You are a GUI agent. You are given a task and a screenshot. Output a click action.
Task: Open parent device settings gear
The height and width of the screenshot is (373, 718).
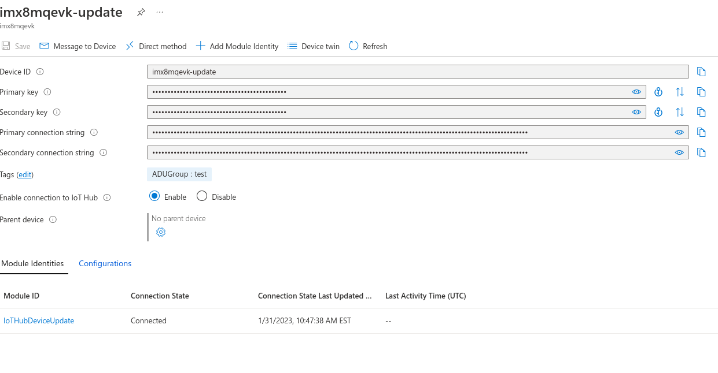pos(160,232)
